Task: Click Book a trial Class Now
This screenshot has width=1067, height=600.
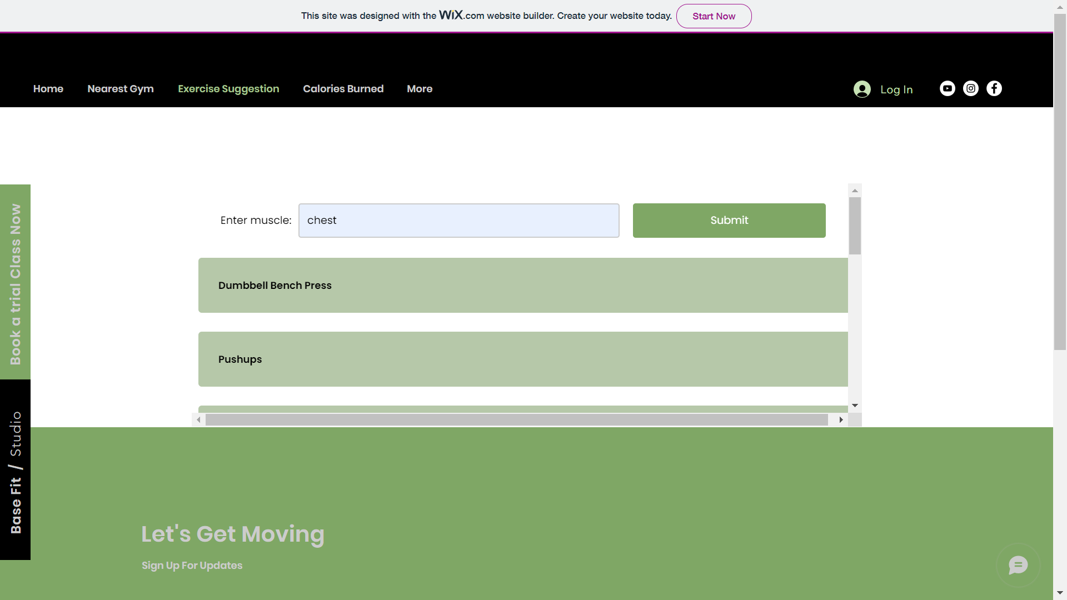Action: pos(16,283)
